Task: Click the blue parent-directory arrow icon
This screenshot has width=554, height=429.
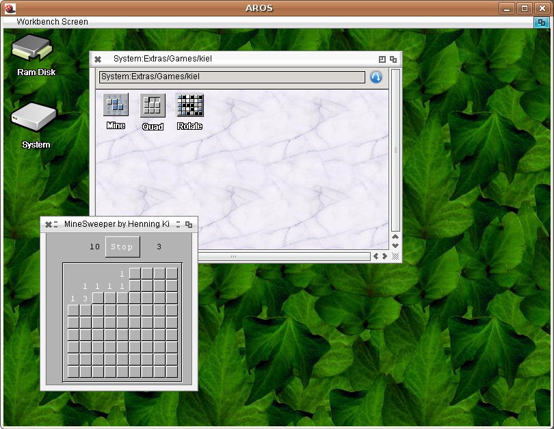Action: pos(376,77)
